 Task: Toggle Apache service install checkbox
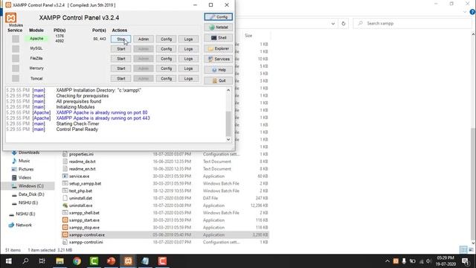point(16,39)
